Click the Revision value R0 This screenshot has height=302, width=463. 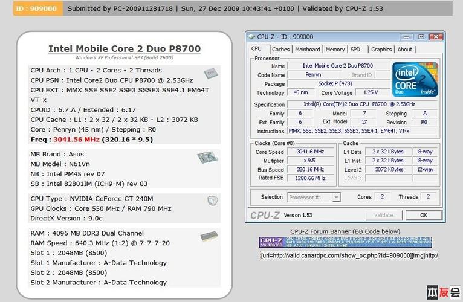tap(424, 122)
